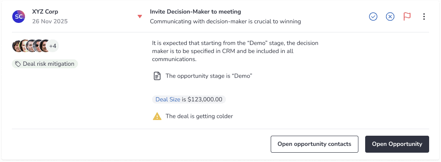Viewport: 441px width, 162px height.
Task: Show the +4 additional contacts
Action: tap(53, 46)
